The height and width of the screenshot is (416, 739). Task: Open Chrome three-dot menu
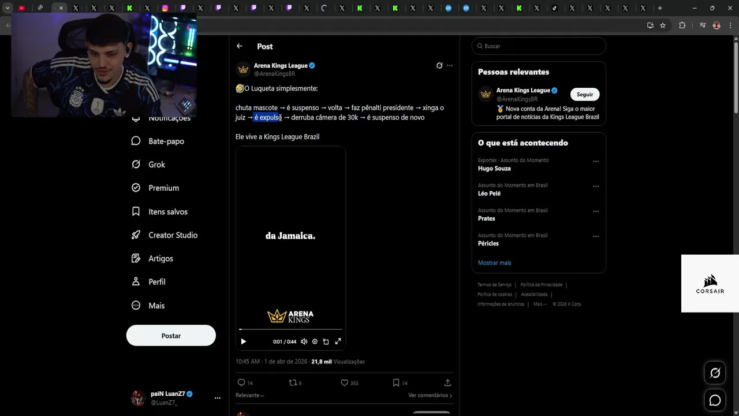click(x=730, y=25)
